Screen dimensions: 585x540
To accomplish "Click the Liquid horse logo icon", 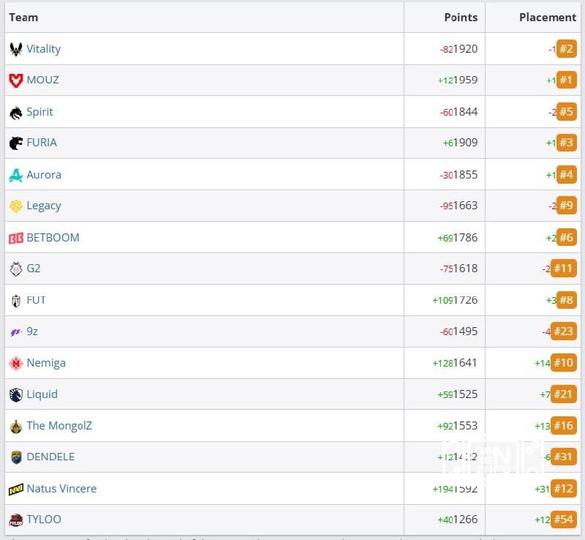I will tap(16, 394).
